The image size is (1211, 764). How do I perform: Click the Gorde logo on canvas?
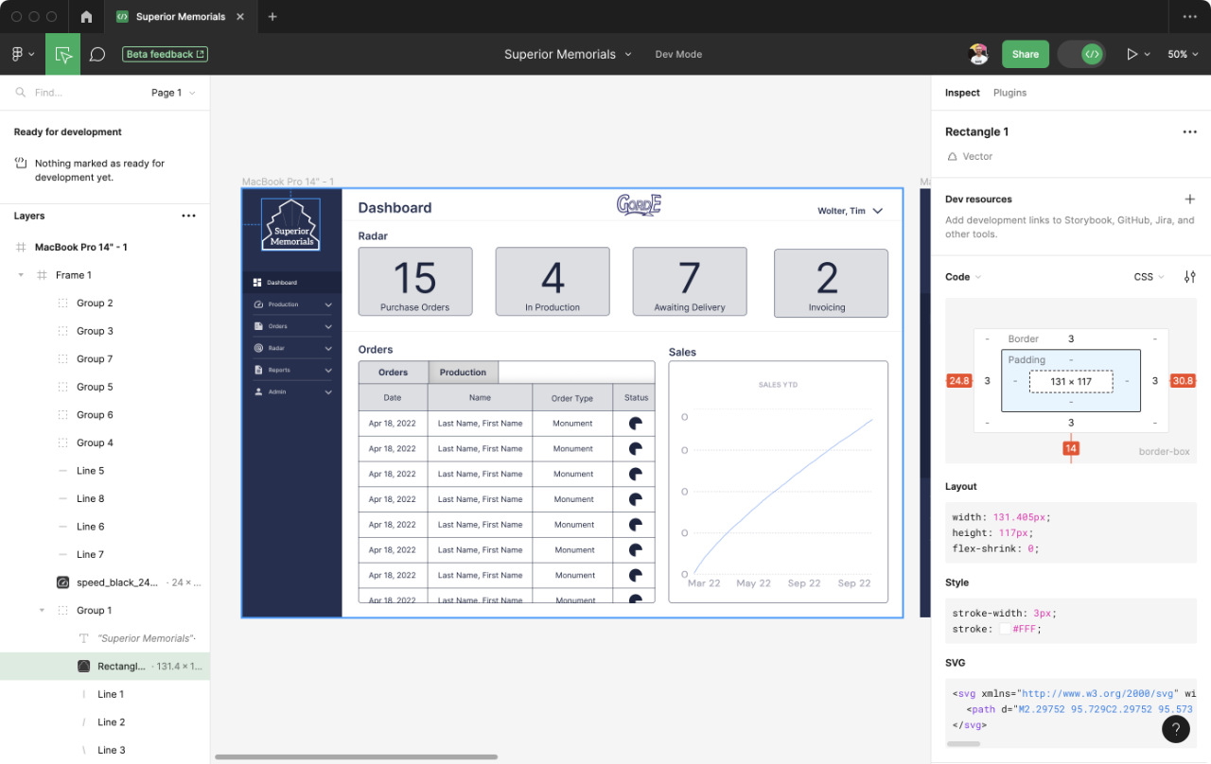639,204
